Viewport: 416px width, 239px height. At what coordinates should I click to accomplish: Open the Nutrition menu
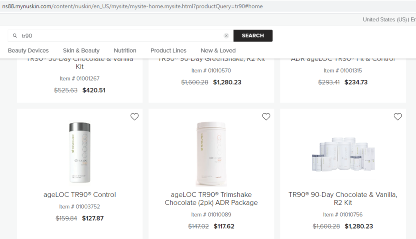tap(125, 50)
